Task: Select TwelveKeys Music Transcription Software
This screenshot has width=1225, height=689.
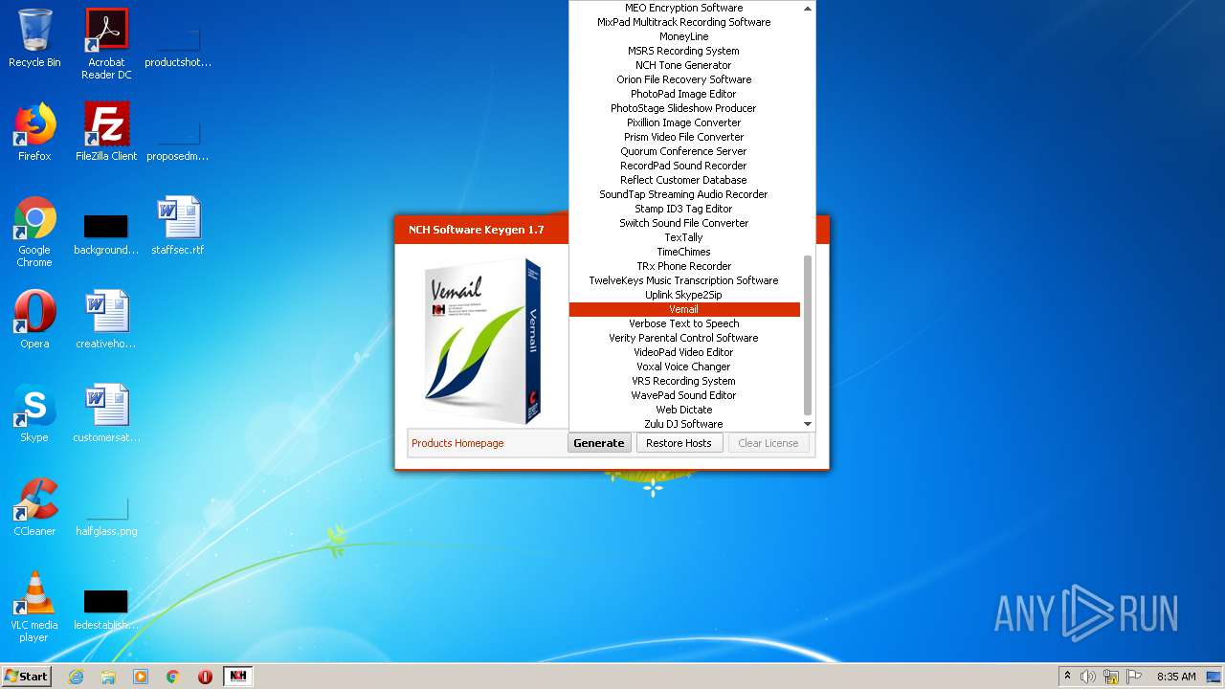Action: [684, 280]
